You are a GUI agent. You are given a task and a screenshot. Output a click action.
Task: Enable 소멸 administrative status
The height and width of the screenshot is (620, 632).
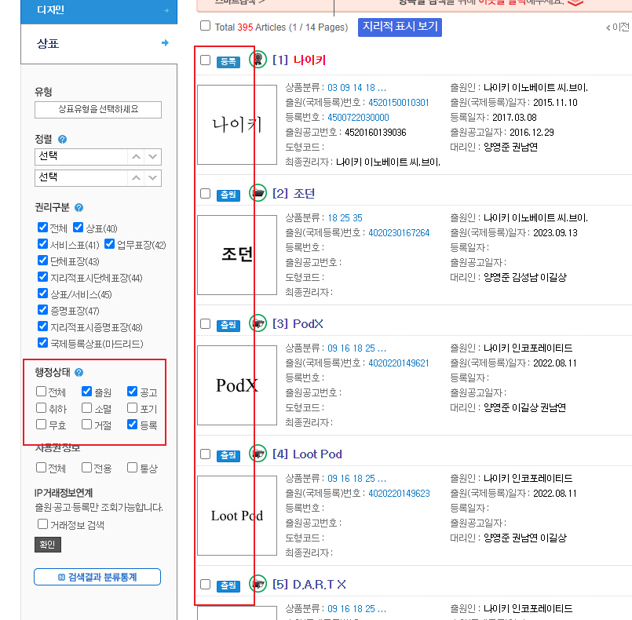(x=86, y=407)
